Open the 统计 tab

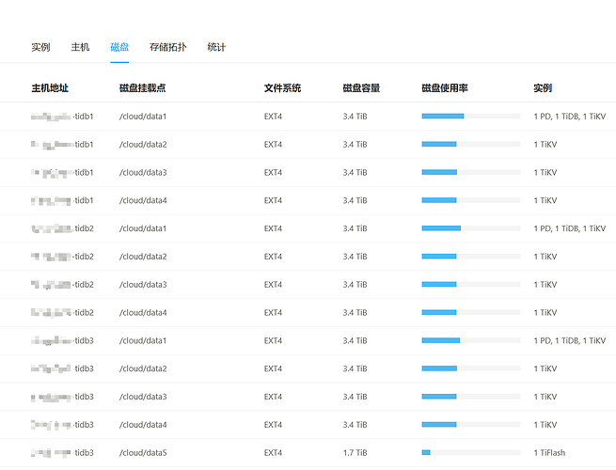click(x=216, y=47)
